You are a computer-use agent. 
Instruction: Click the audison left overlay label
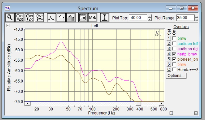click(188, 43)
